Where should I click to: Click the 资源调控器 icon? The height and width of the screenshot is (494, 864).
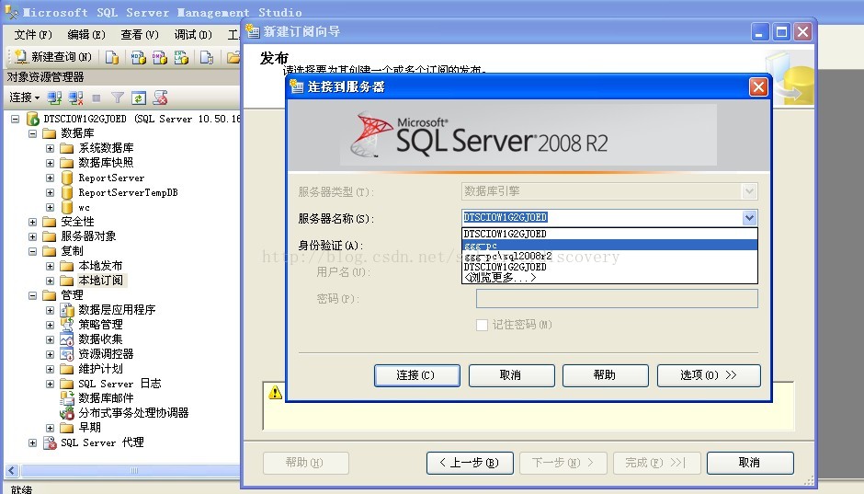[x=67, y=354]
